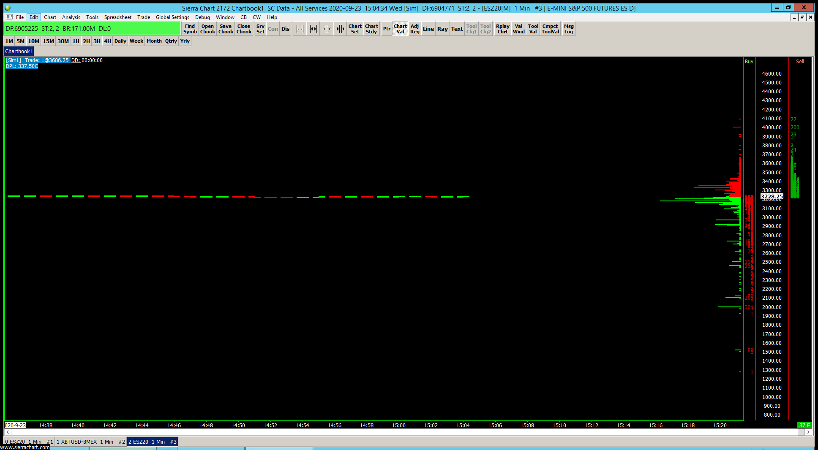Select the Ray drawing tool
This screenshot has width=818, height=450.
[x=442, y=29]
